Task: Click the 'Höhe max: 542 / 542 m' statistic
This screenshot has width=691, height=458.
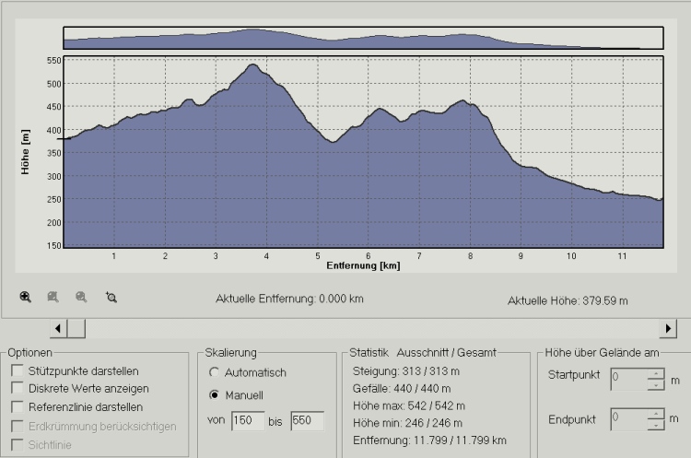Action: pyautogui.click(x=408, y=406)
